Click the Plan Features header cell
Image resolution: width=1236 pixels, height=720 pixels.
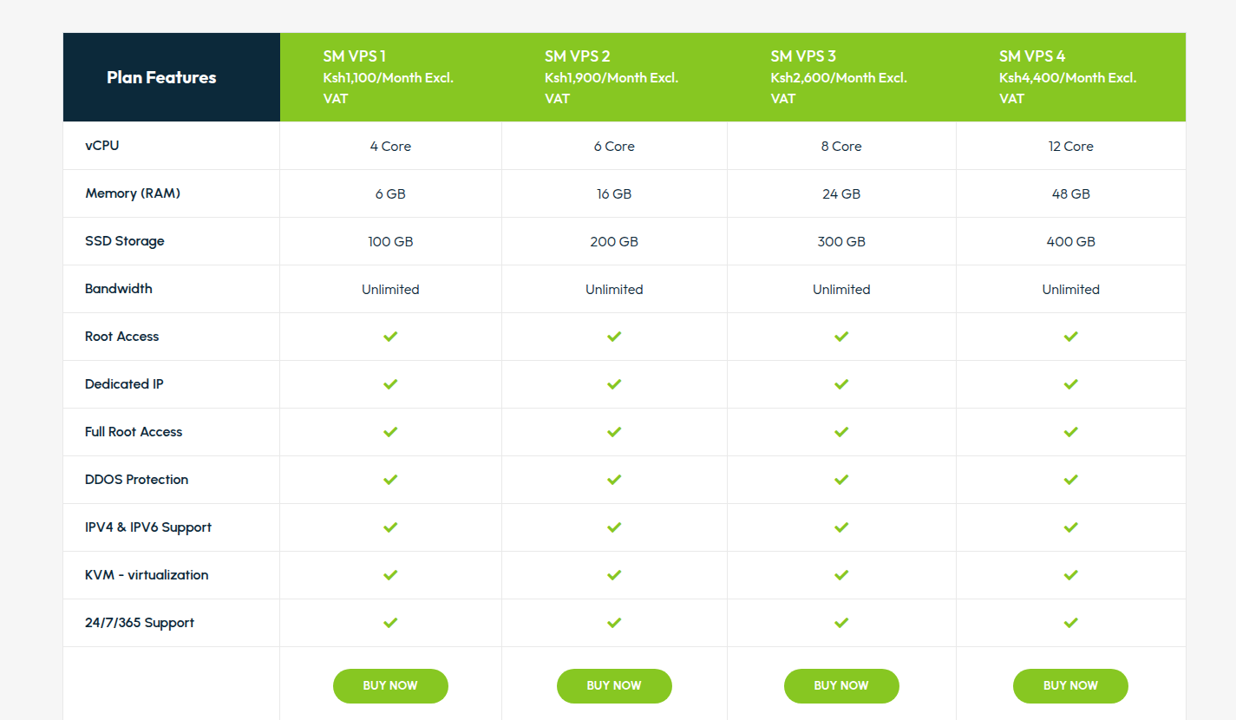(x=172, y=77)
